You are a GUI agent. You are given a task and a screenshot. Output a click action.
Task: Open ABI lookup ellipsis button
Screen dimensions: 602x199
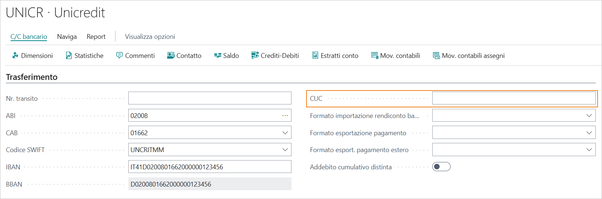tap(285, 115)
